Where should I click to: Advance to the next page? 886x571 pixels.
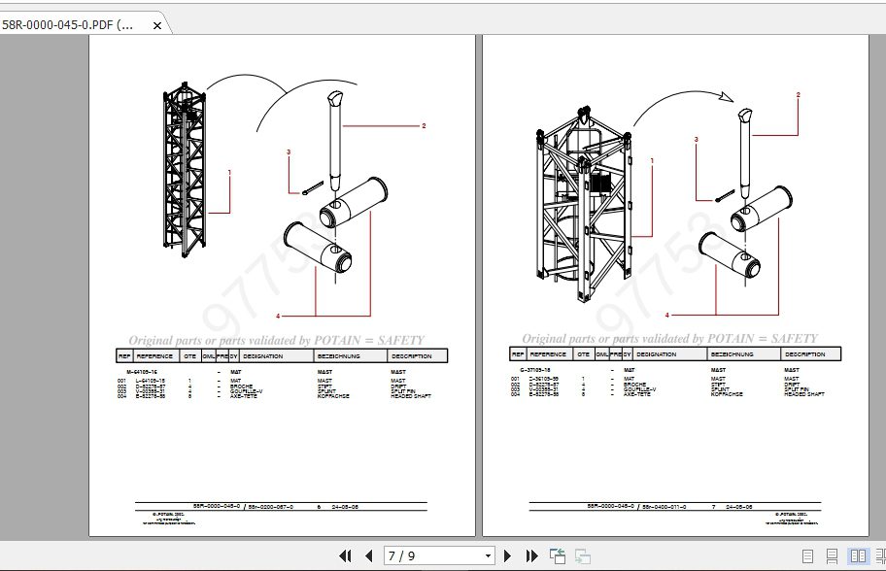[x=507, y=555]
